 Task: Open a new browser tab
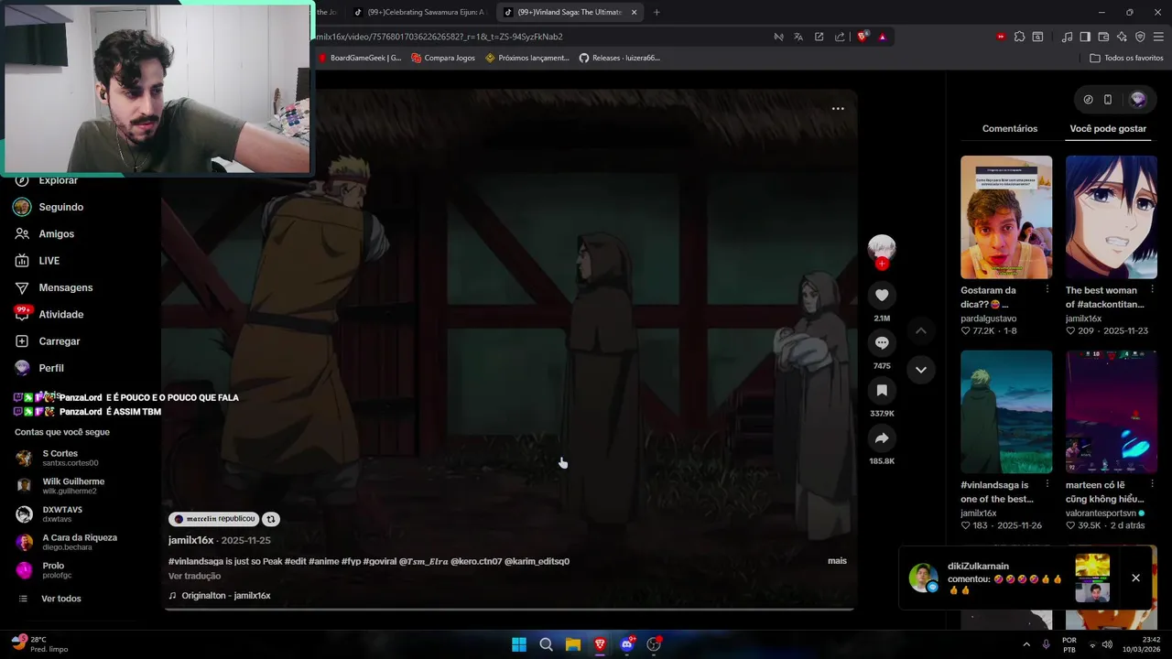pos(657,12)
